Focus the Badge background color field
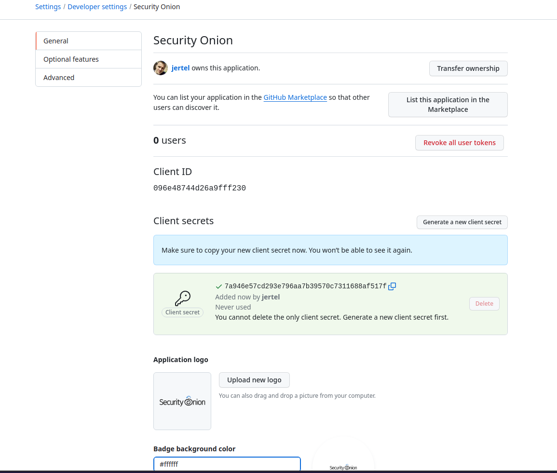The image size is (557, 473). pyautogui.click(x=227, y=464)
